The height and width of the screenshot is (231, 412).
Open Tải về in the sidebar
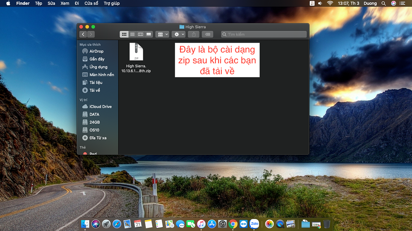click(91, 90)
